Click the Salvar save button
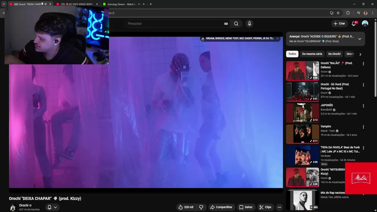This screenshot has height=212, width=377. click(x=246, y=207)
